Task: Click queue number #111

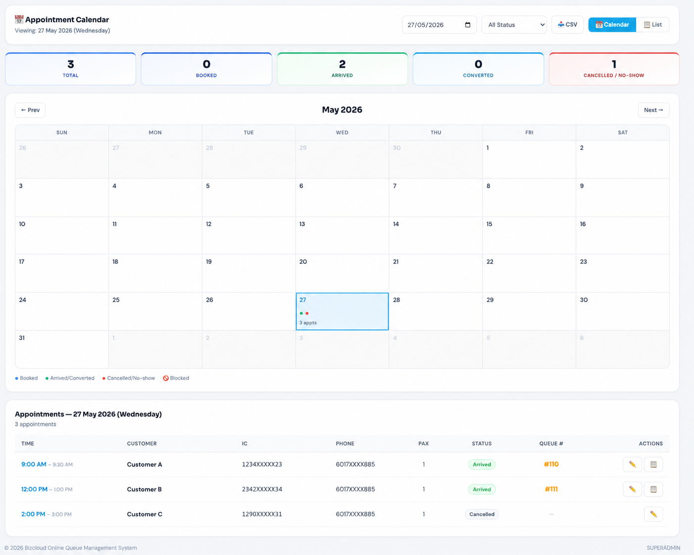Action: (x=551, y=489)
